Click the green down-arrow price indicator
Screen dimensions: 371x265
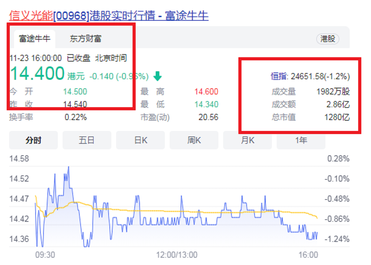point(158,76)
